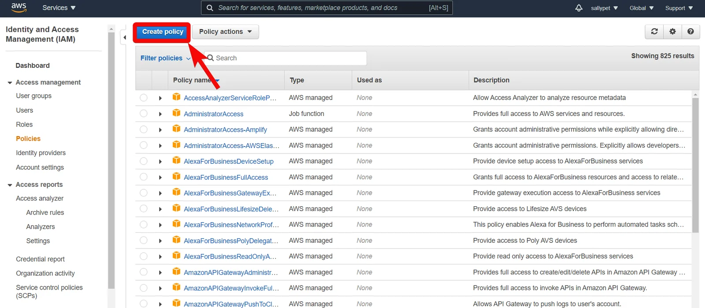
Task: Click the help question mark icon
Action: pos(690,31)
